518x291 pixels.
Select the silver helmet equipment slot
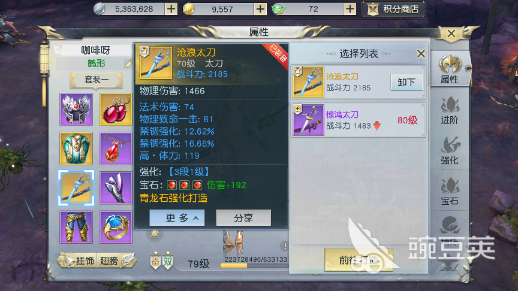76,109
